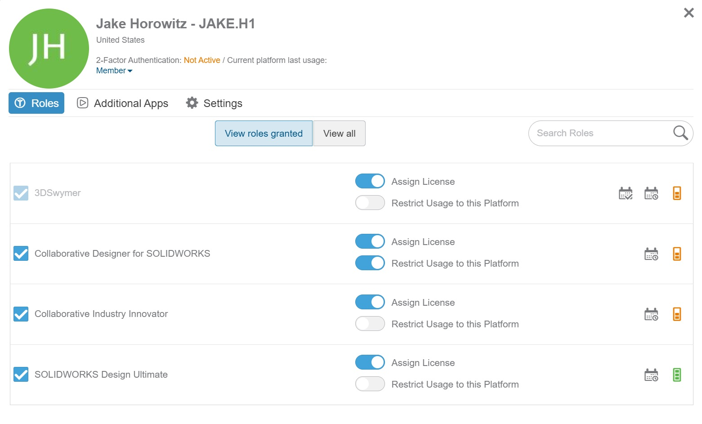The image size is (702, 424).
Task: Open calendar-clock icon for SOLIDWORKS Design Ultimate
Action: coord(651,375)
